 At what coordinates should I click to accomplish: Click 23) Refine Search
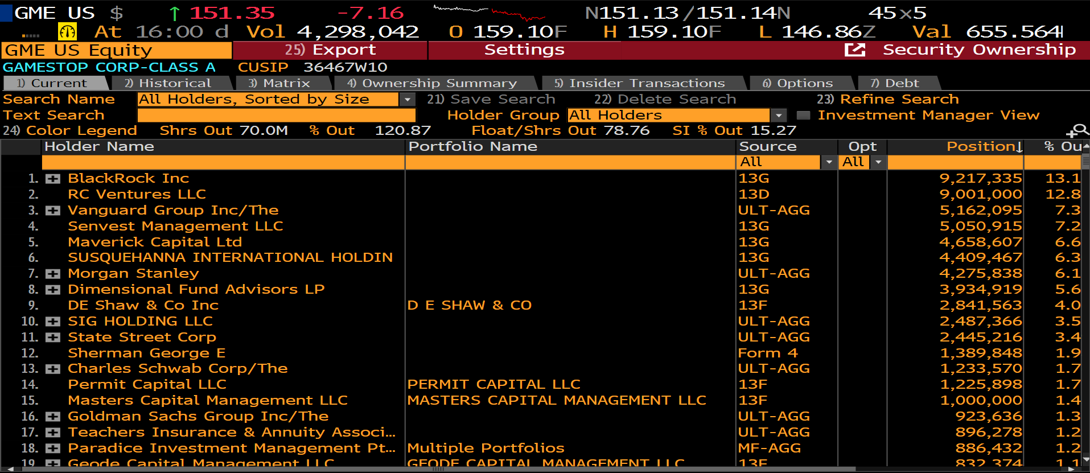(888, 99)
